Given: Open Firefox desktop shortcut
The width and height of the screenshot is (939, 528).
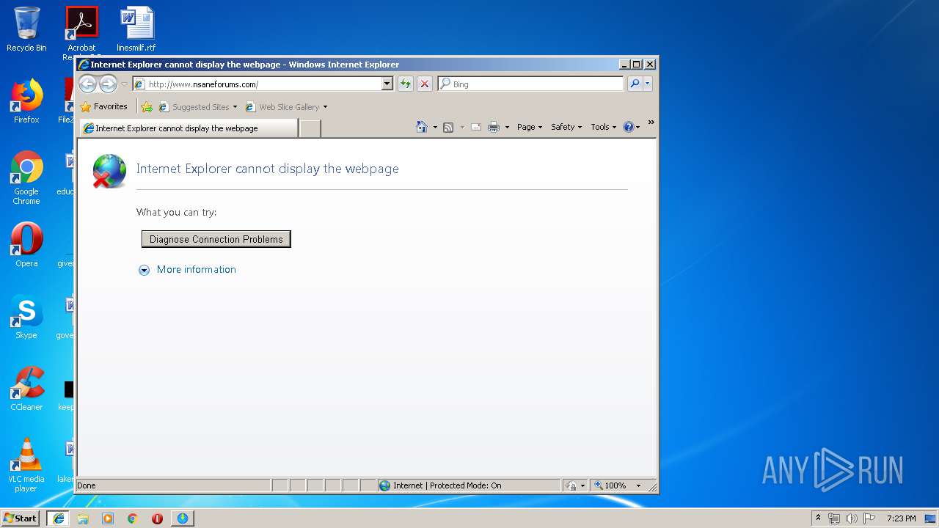Looking at the screenshot, I should [x=26, y=102].
